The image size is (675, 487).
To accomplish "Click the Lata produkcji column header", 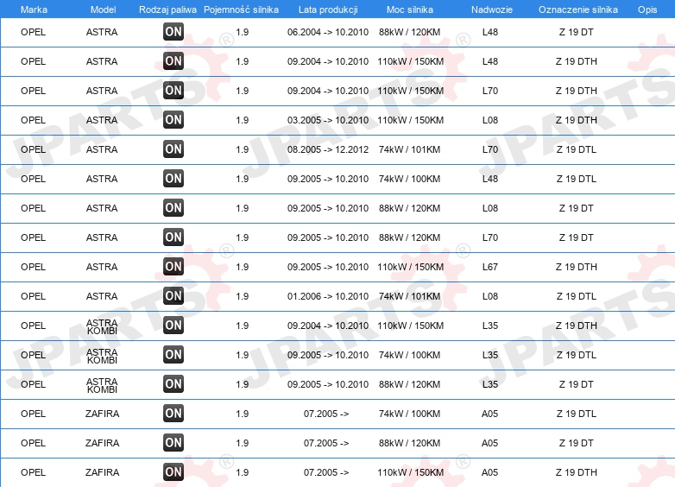I will 328,9.
